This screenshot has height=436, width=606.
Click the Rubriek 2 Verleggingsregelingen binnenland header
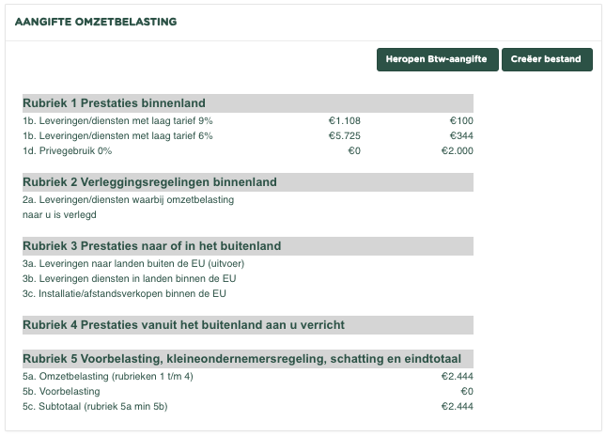click(x=149, y=182)
